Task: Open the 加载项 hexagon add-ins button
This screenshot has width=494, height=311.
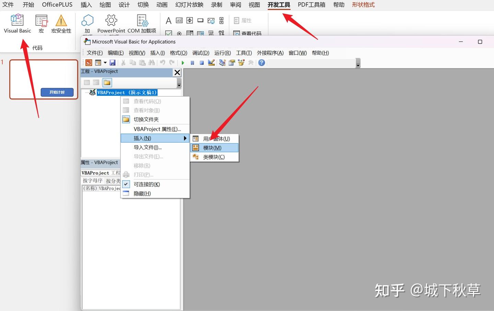Action: tap(87, 23)
